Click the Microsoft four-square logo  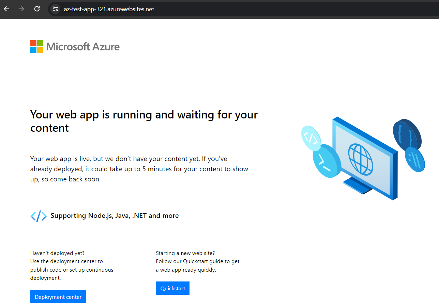[x=36, y=47]
